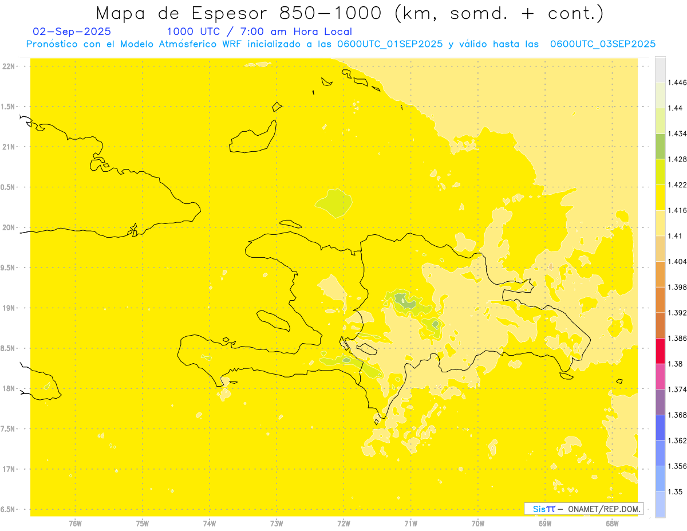Click the '6.5N' latitude label
Image resolution: width=687 pixels, height=531 pixels.
coord(9,509)
